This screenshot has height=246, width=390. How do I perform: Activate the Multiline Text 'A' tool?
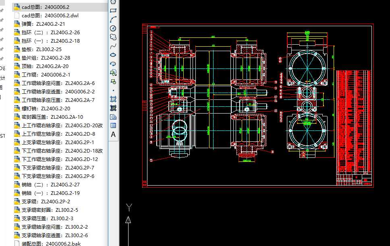pyautogui.click(x=113, y=134)
